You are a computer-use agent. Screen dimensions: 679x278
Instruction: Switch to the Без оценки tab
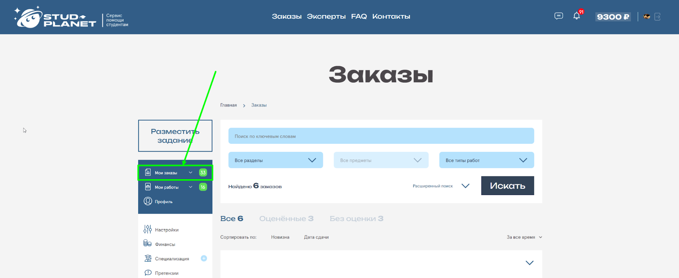356,219
